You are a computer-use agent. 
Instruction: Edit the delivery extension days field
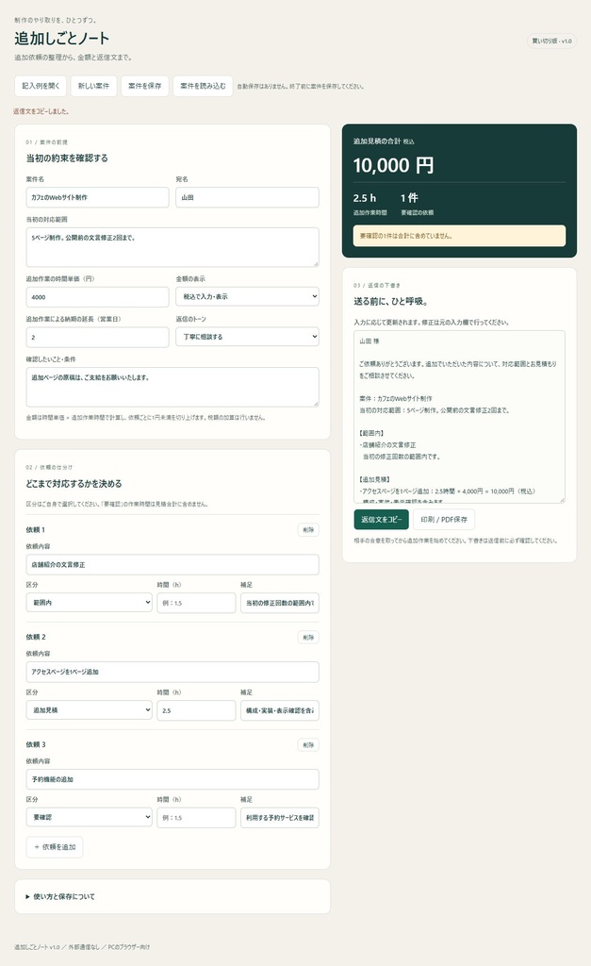pyautogui.click(x=97, y=337)
